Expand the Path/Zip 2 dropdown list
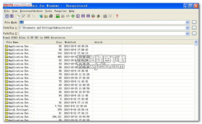Viewport: 202px width, 124px height. tap(187, 33)
